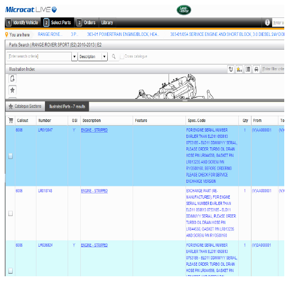Tick checkbox for part LR018748
Viewport: 289px width, 281px height.
click(x=11, y=213)
